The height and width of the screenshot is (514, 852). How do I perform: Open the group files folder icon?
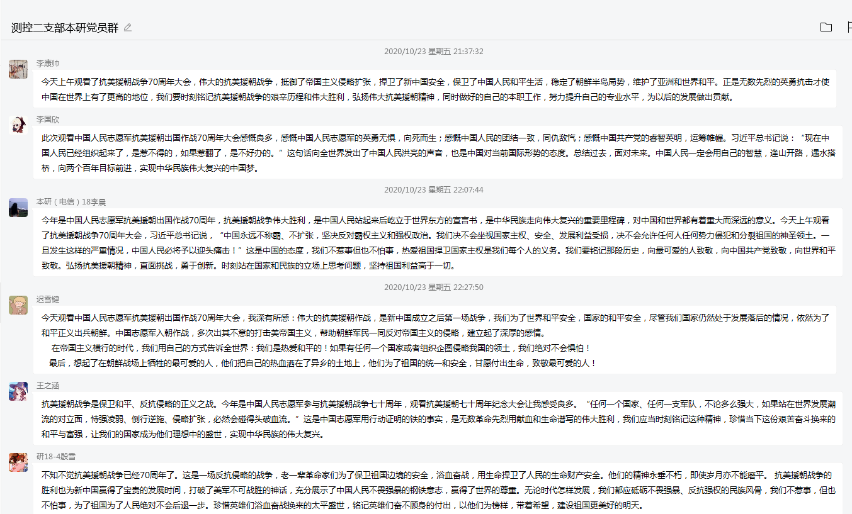[826, 27]
